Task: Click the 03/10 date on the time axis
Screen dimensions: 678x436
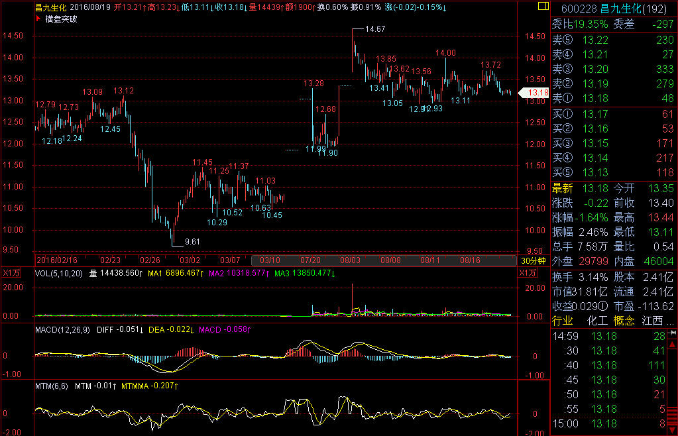Action: click(270, 260)
